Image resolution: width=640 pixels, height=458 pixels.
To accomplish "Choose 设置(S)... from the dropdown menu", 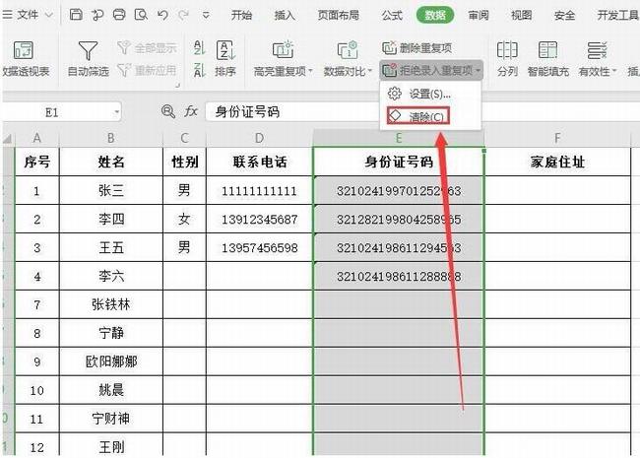I will pos(430,94).
